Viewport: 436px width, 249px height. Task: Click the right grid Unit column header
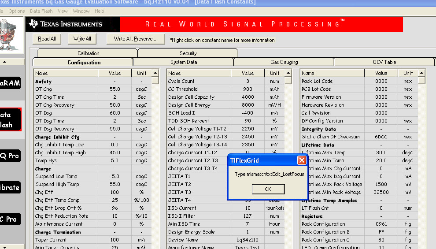(x=408, y=73)
